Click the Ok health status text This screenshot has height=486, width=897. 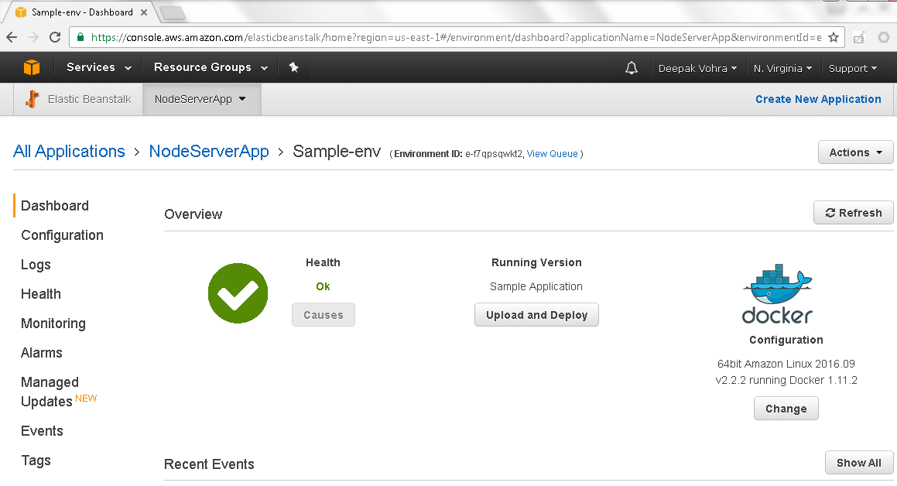pos(324,286)
